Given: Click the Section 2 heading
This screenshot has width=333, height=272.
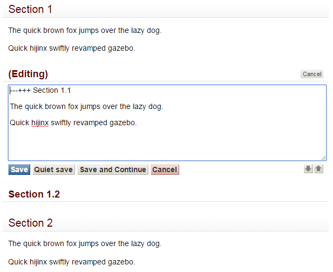Looking at the screenshot, I should pos(30,223).
